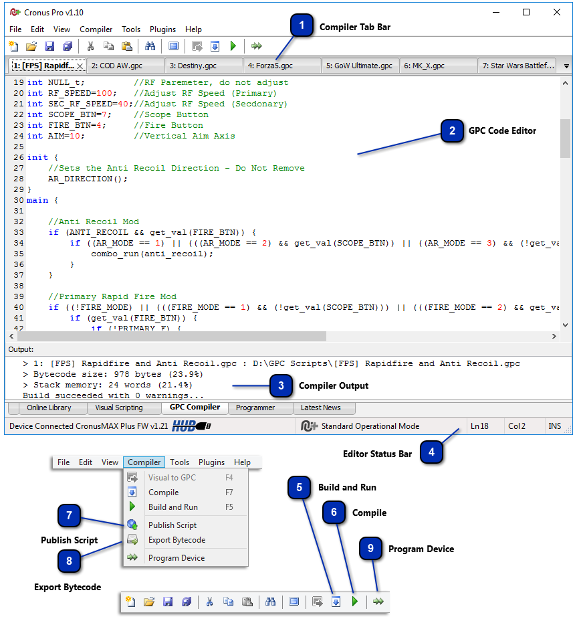Image resolution: width=579 pixels, height=631 pixels.
Task: Click code line 30 'main {'
Action: tap(43, 200)
